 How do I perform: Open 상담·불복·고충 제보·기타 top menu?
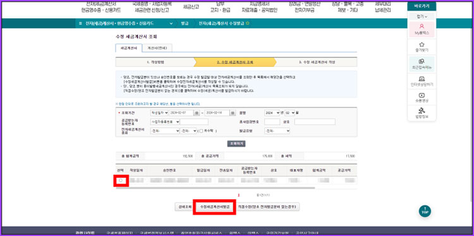pyautogui.click(x=348, y=7)
